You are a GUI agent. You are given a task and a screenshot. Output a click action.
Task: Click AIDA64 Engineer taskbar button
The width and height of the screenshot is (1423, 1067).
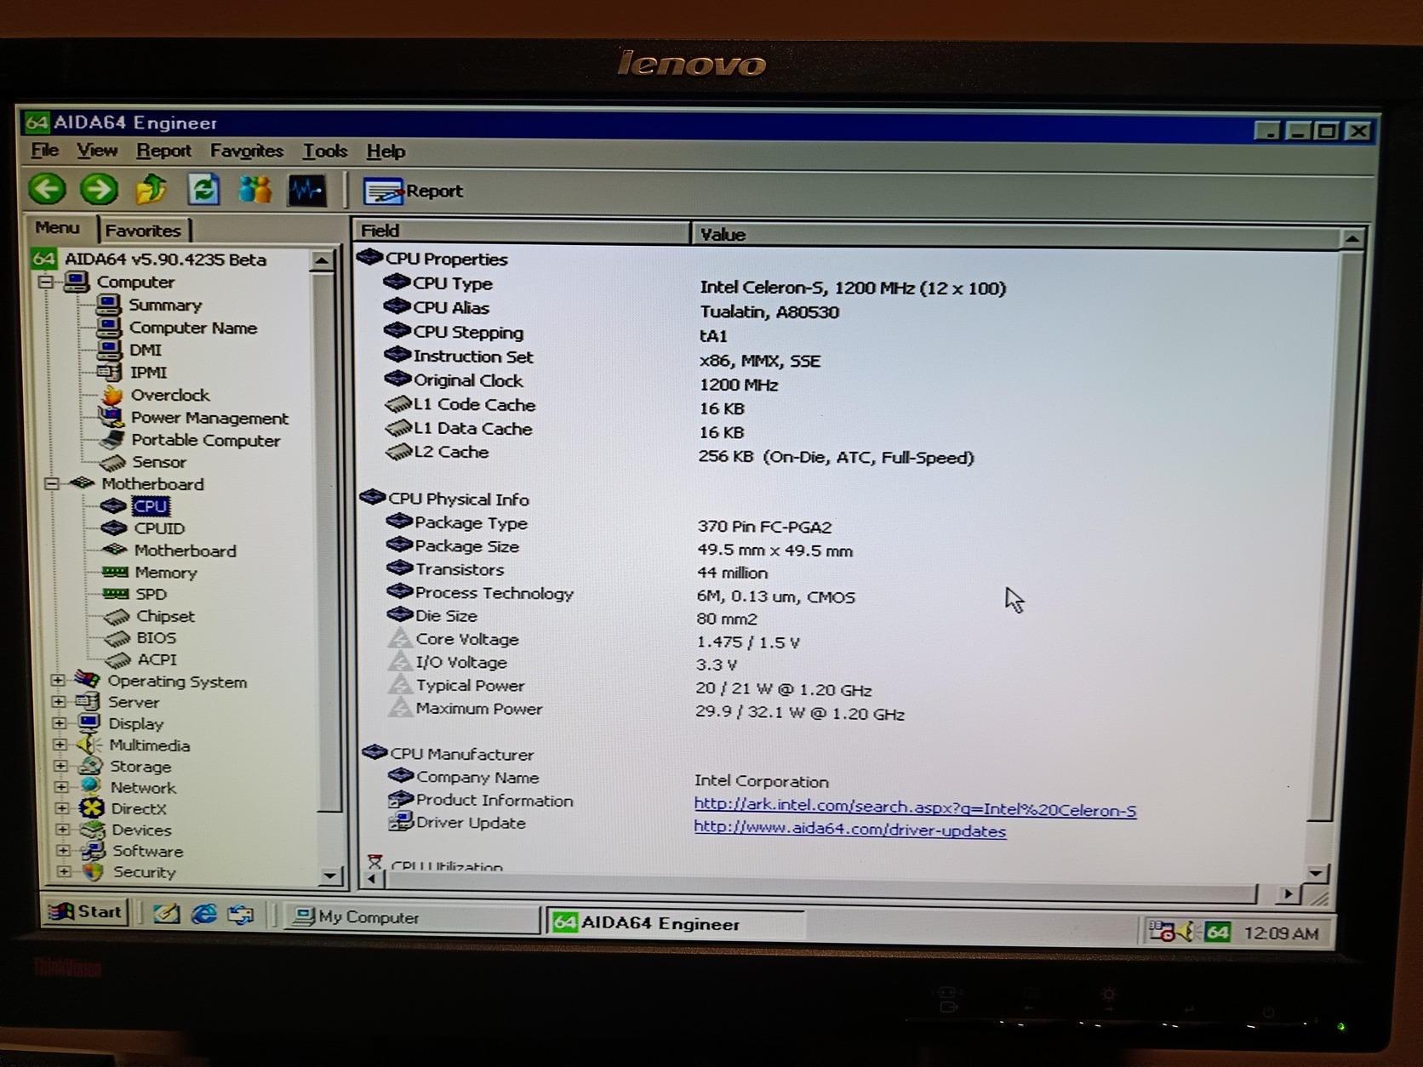point(674,923)
